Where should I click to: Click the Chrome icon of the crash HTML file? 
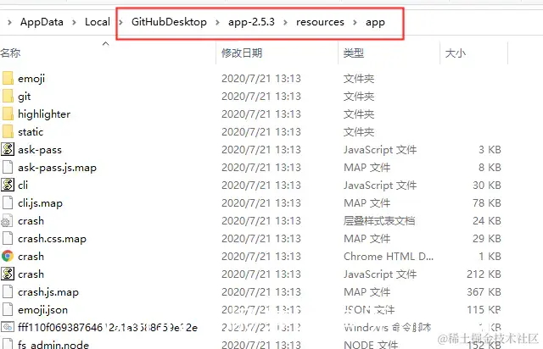coord(8,257)
